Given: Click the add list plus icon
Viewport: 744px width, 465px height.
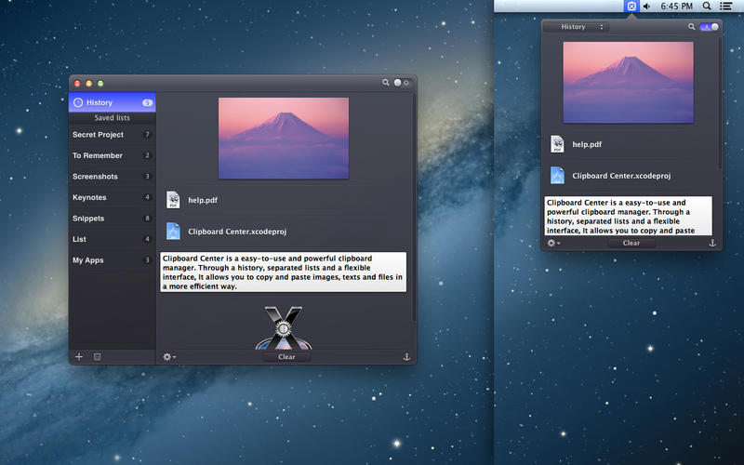Looking at the screenshot, I should (79, 356).
